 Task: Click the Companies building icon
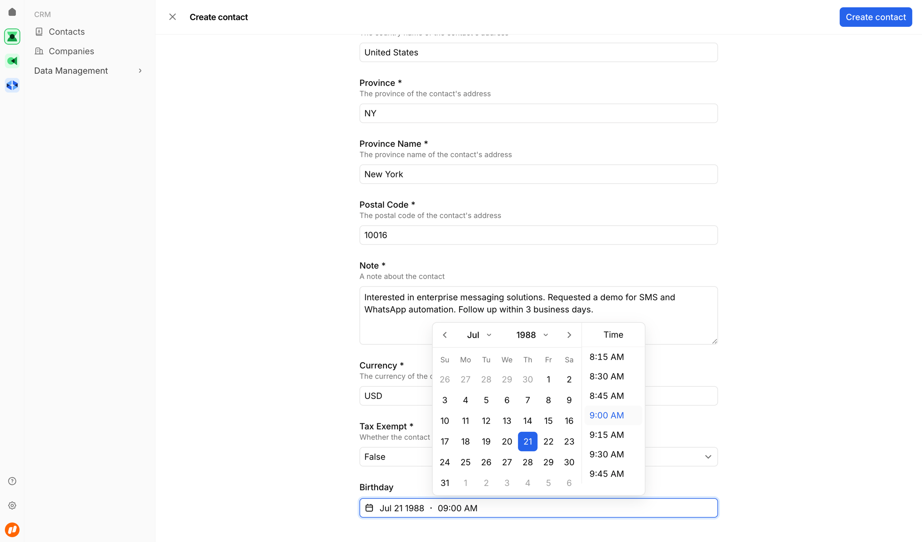[39, 51]
